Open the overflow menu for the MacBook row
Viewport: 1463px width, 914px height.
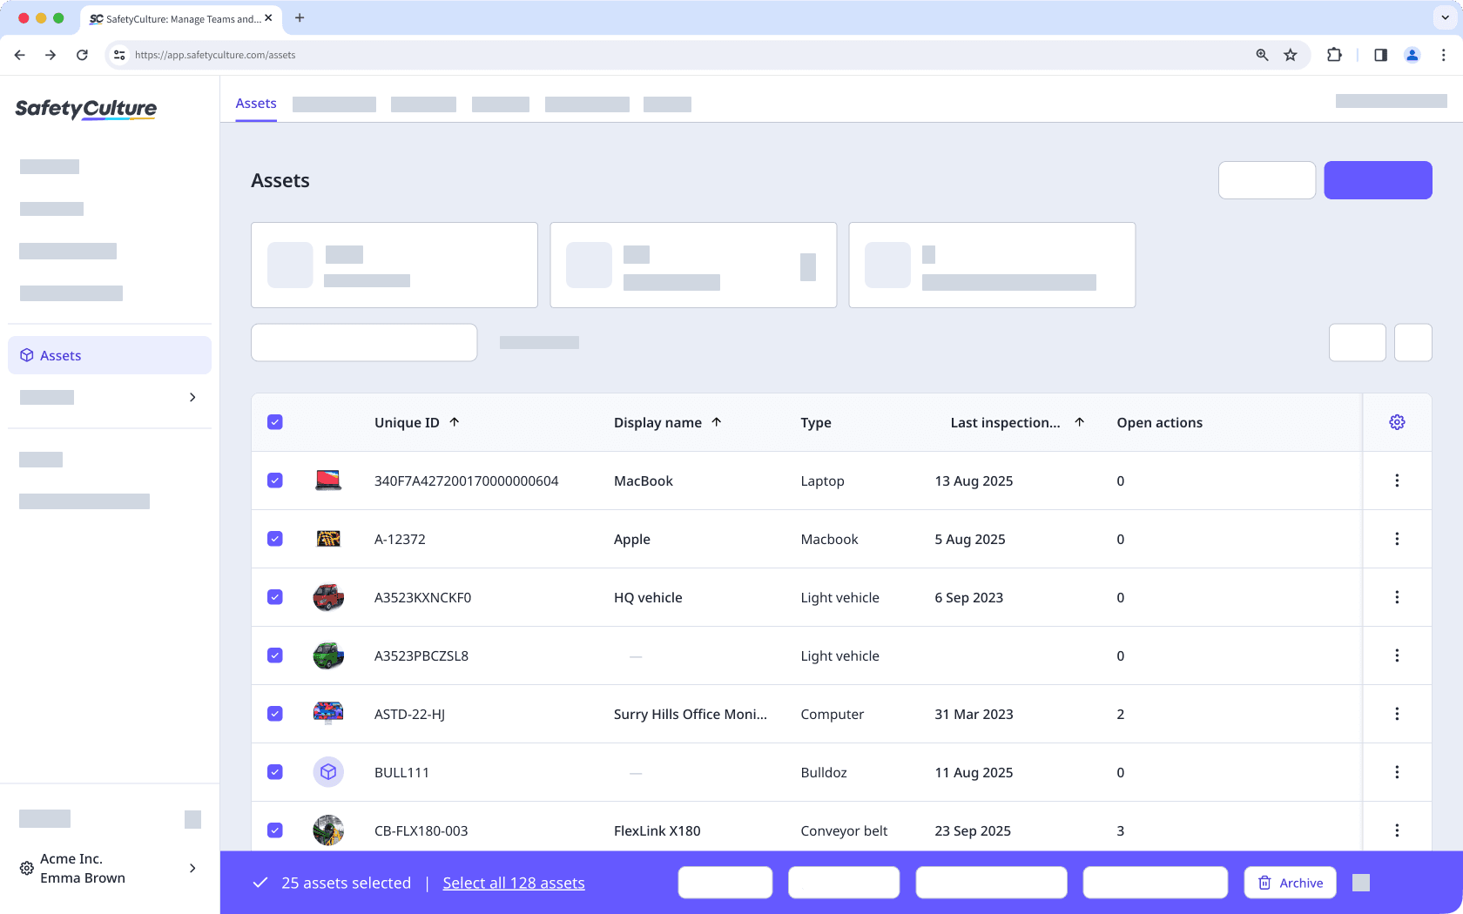pos(1397,480)
